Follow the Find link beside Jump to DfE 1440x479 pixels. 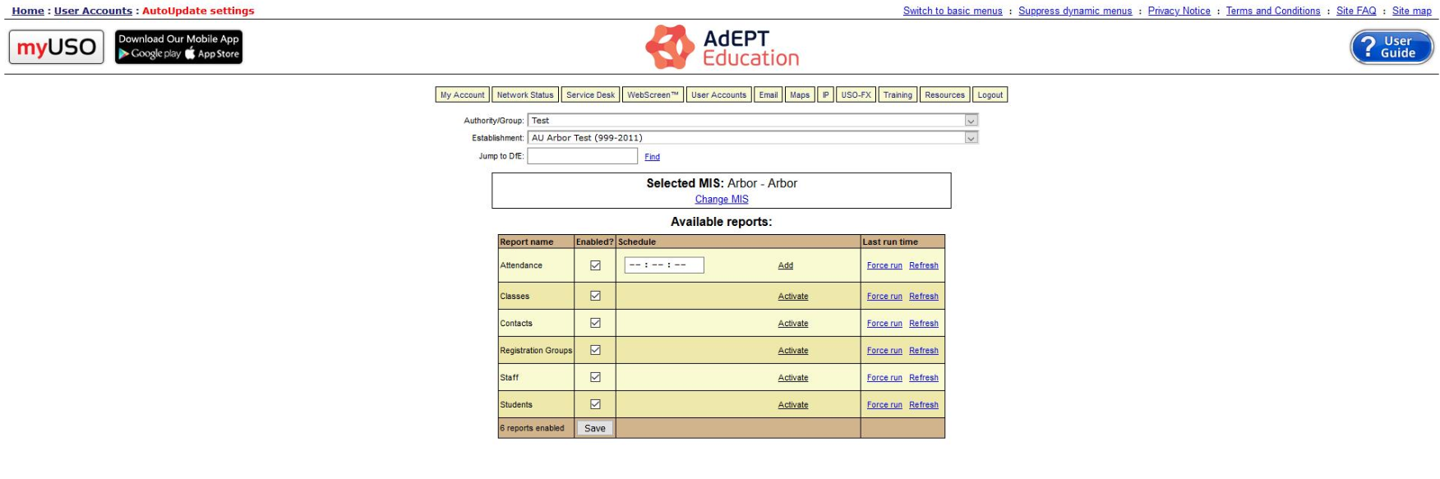pyautogui.click(x=652, y=157)
